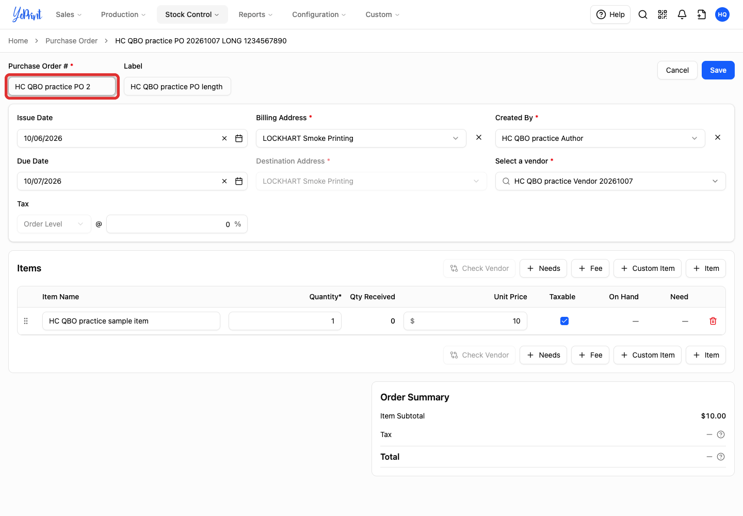743x516 pixels.
Task: Open the Select a vendor dropdown
Action: click(610, 181)
